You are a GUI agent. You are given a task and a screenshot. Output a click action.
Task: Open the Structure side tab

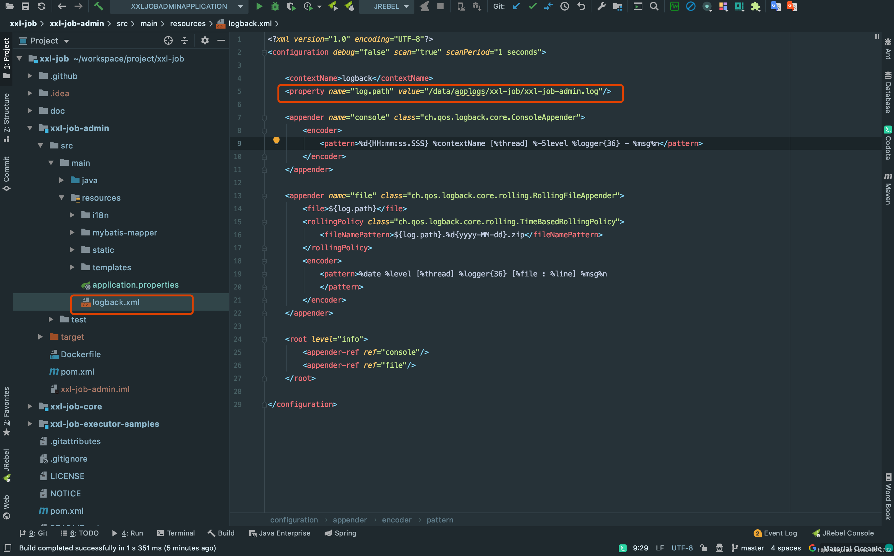point(6,118)
